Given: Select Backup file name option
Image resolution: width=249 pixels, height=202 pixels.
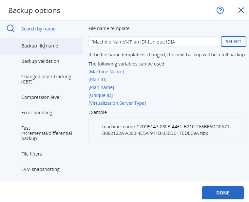Looking at the screenshot, I should click(x=42, y=46).
